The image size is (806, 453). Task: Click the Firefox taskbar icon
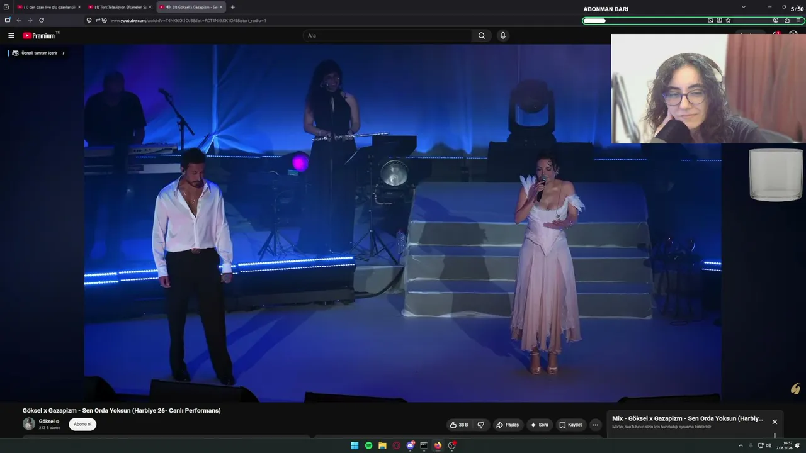point(438,445)
